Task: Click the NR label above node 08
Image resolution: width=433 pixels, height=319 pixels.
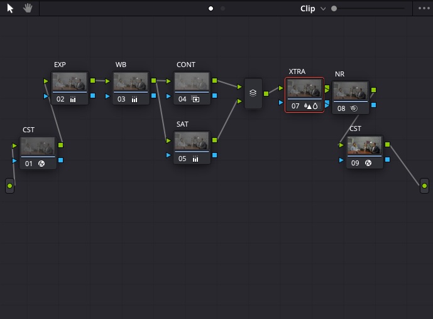Action: pyautogui.click(x=339, y=74)
